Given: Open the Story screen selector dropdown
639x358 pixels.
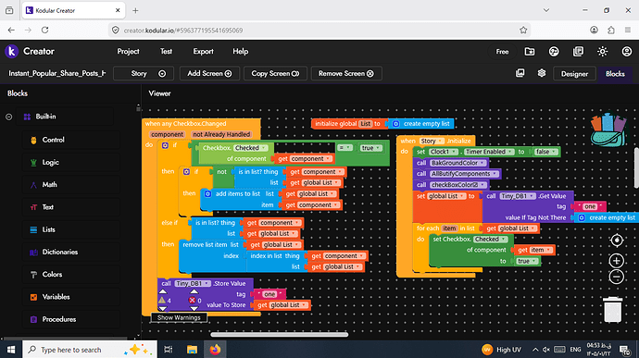Looking at the screenshot, I should (144, 74).
